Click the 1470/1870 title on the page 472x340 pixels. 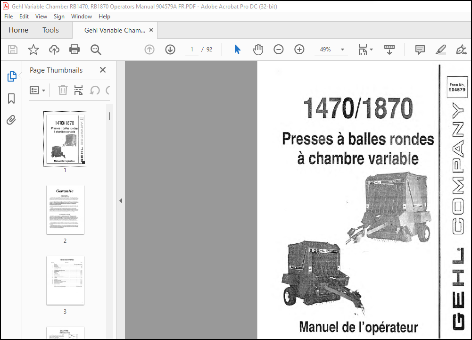coord(358,108)
